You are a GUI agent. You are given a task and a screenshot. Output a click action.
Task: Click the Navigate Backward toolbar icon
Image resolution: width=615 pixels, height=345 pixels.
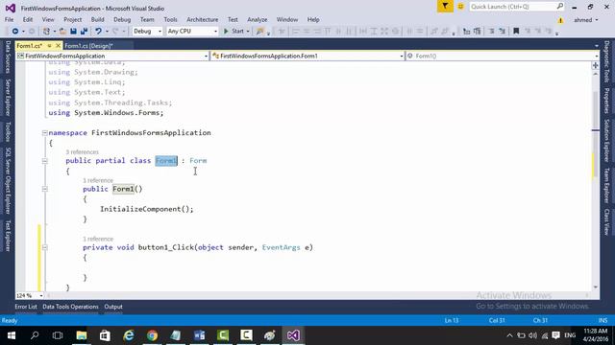pyautogui.click(x=15, y=32)
